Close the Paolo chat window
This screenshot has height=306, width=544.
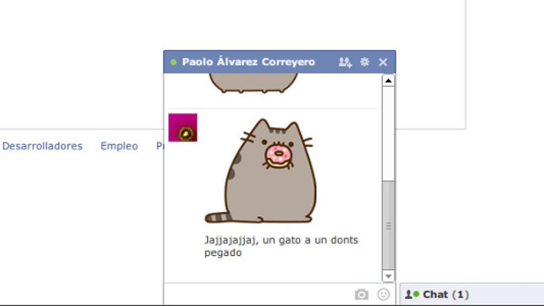tap(383, 62)
